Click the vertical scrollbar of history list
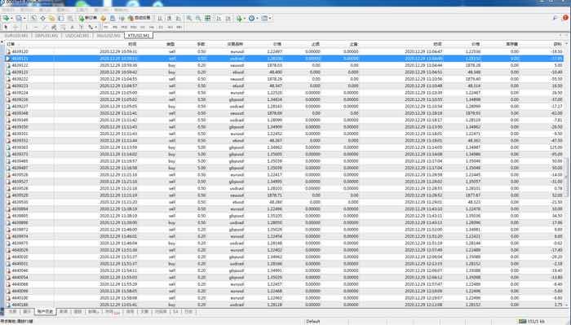 [566, 174]
